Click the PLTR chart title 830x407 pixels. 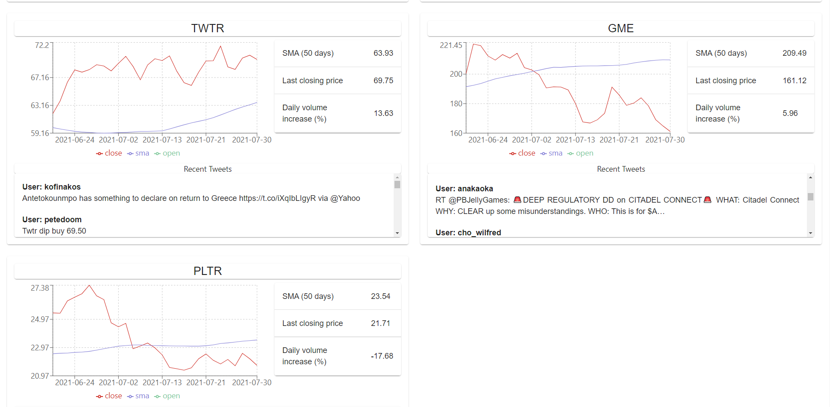pos(208,271)
